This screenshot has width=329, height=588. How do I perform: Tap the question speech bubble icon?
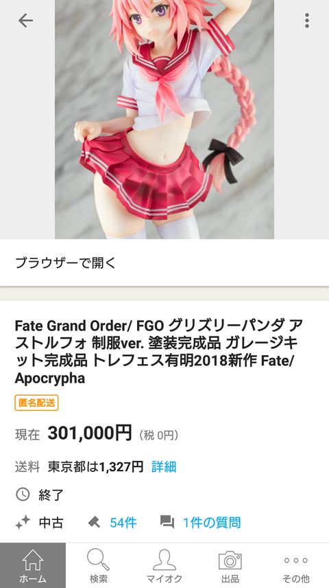[x=167, y=522]
